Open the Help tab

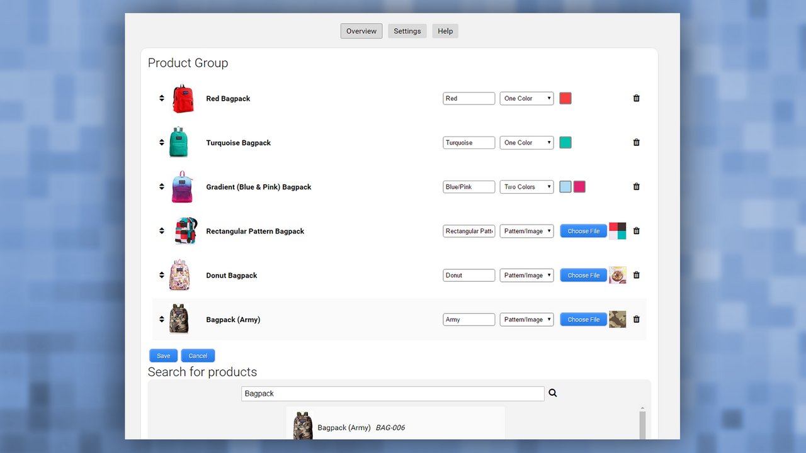click(x=445, y=30)
